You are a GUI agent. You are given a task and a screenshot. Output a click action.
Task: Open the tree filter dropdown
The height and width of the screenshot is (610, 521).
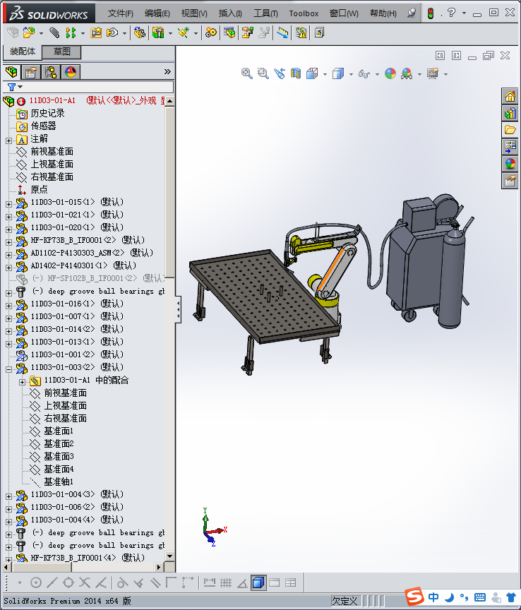click(x=15, y=87)
